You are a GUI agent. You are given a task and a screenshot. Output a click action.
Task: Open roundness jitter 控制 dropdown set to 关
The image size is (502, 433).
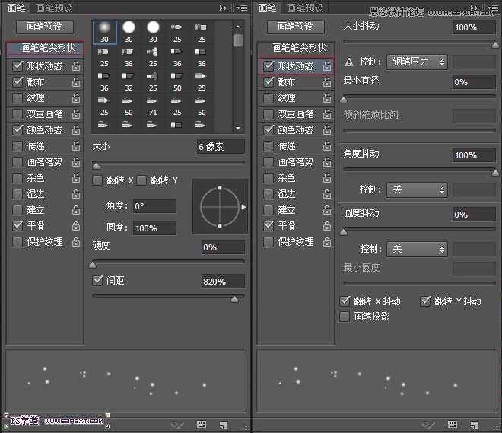pos(417,249)
